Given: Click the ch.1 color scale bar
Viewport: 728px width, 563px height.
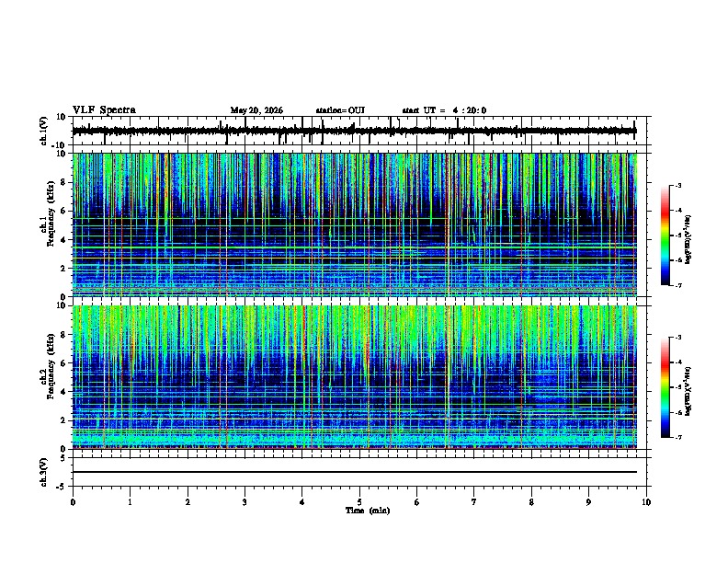Looking at the screenshot, I should click(x=665, y=236).
